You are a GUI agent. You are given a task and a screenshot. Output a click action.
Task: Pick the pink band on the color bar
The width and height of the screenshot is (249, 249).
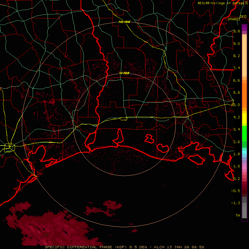pyautogui.click(x=244, y=168)
